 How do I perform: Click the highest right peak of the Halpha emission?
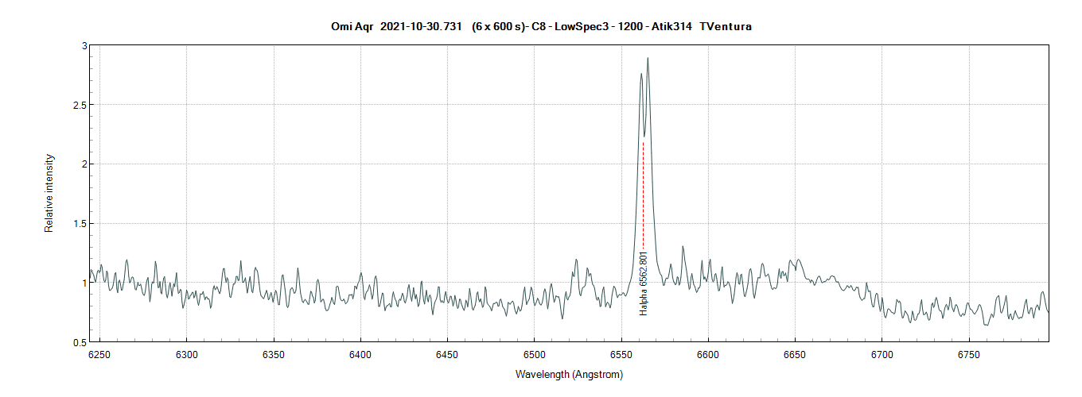[x=648, y=59]
